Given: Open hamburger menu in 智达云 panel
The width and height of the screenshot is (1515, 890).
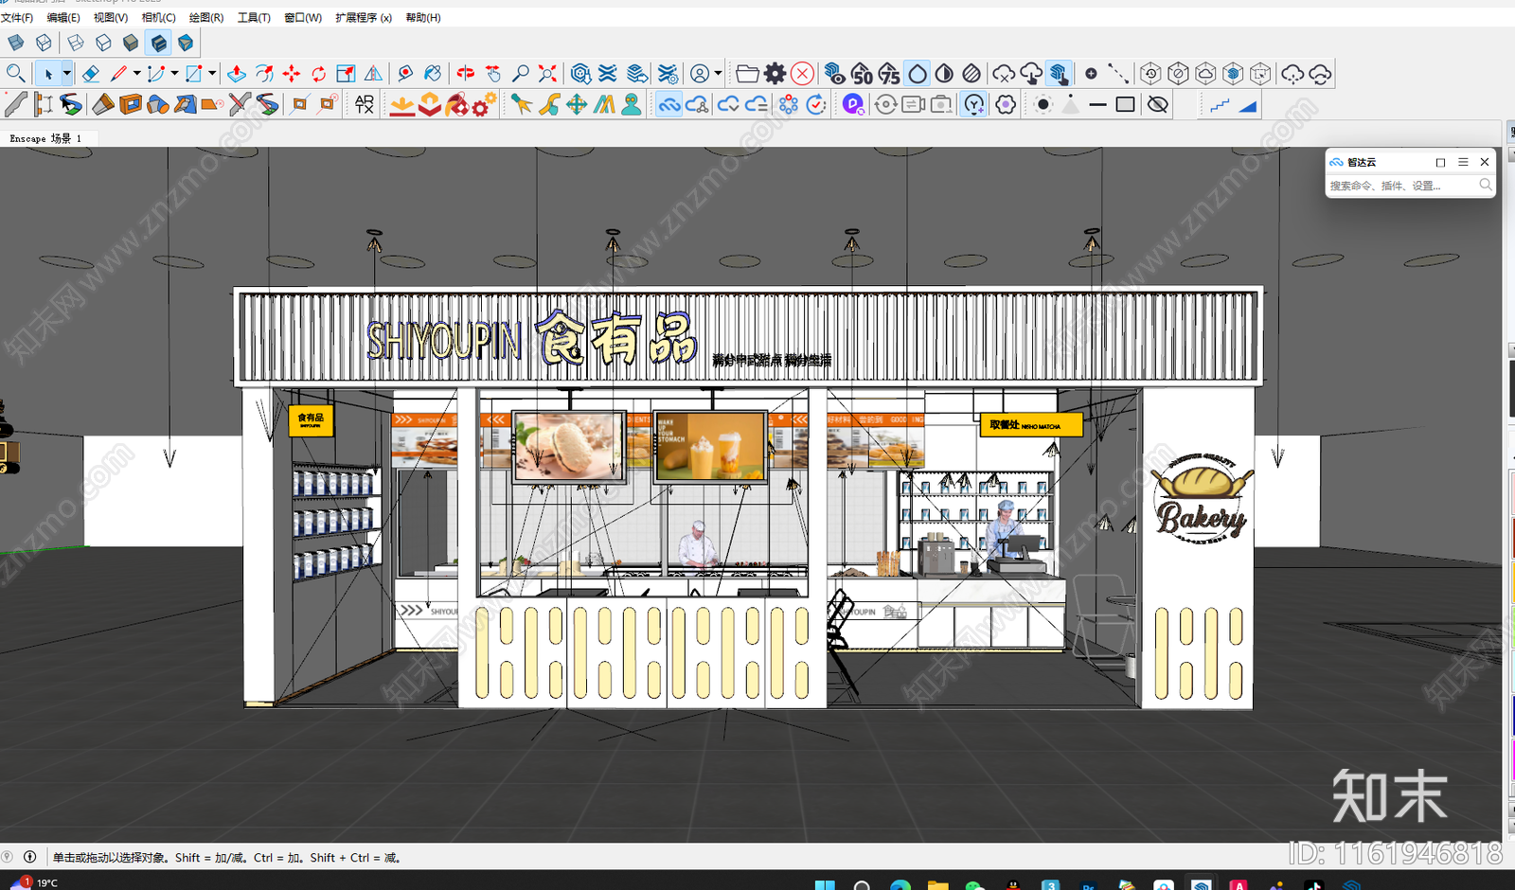Looking at the screenshot, I should (x=1463, y=162).
